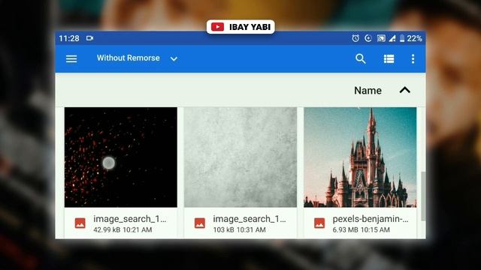Click image icon beside 103 kB file
Viewport: 481px width, 270px height.
[200, 223]
